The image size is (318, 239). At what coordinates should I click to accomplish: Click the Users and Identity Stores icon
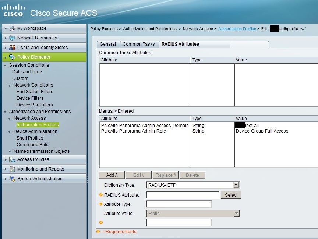pos(12,47)
